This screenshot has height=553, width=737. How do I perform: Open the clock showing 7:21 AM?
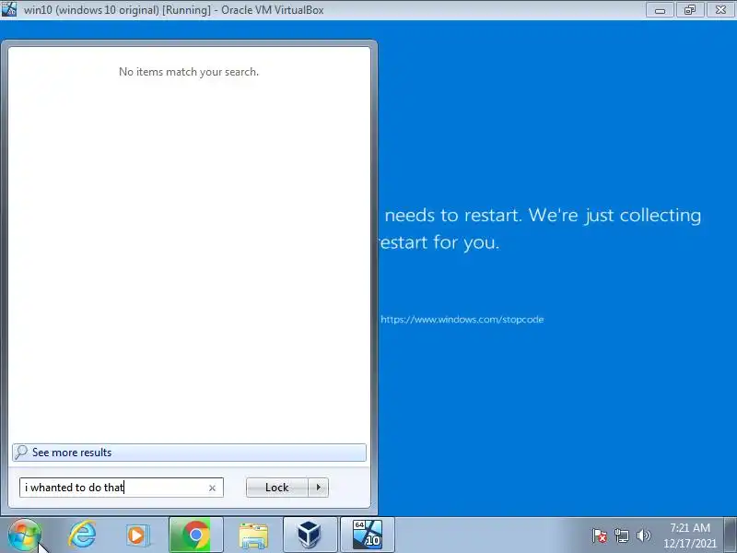689,535
